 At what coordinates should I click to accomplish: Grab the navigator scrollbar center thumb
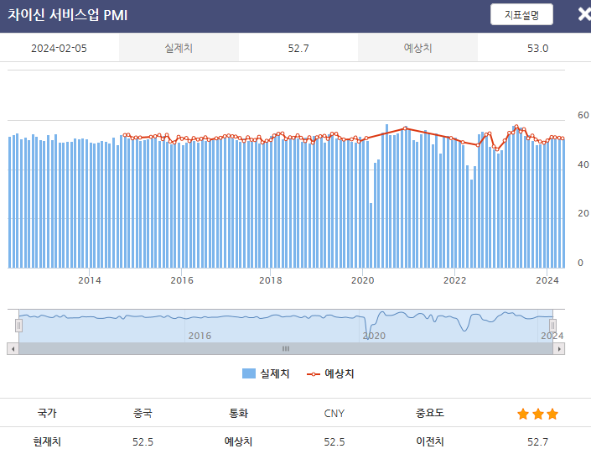tap(286, 349)
